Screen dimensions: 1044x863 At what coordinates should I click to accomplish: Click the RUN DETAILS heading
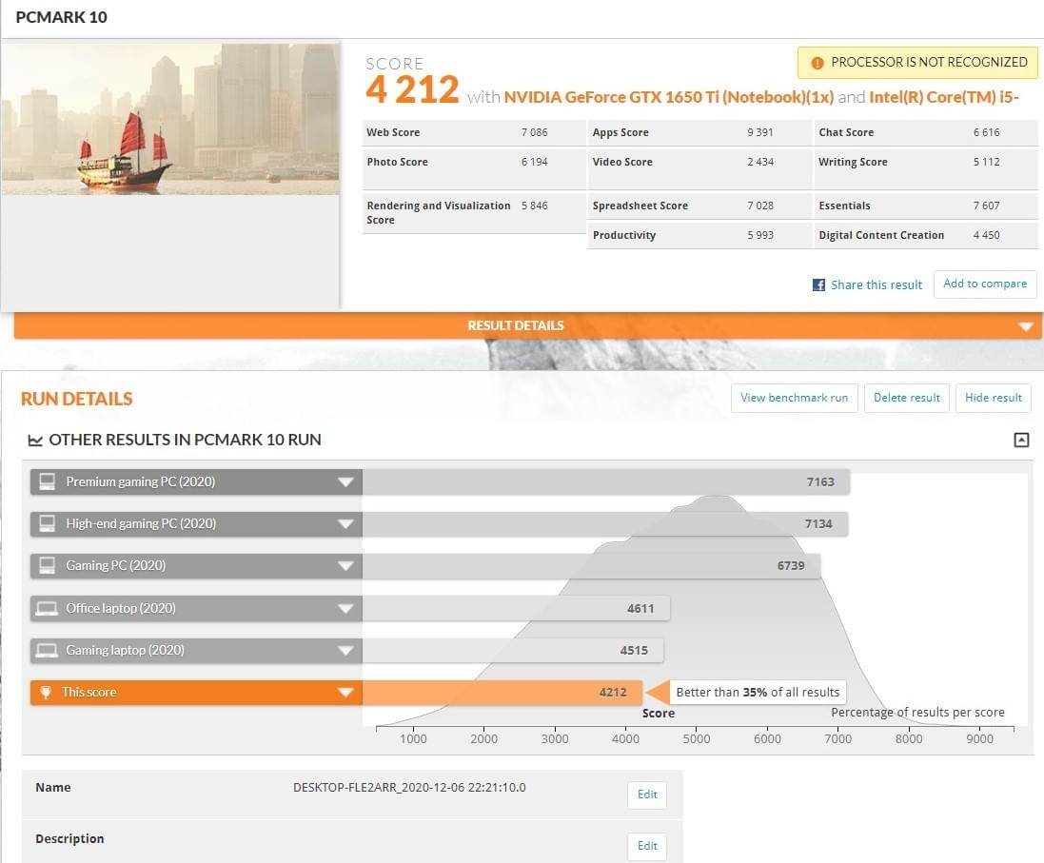click(76, 399)
